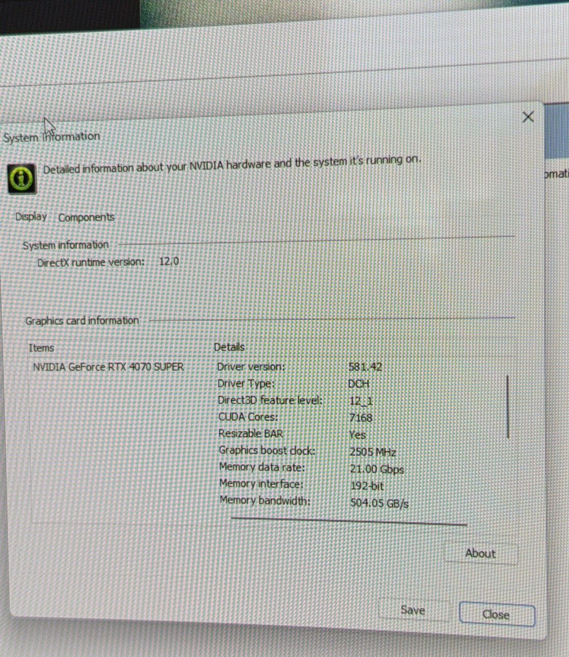This screenshot has height=657, width=569.
Task: Select the Memory data rate label
Action: point(262,467)
